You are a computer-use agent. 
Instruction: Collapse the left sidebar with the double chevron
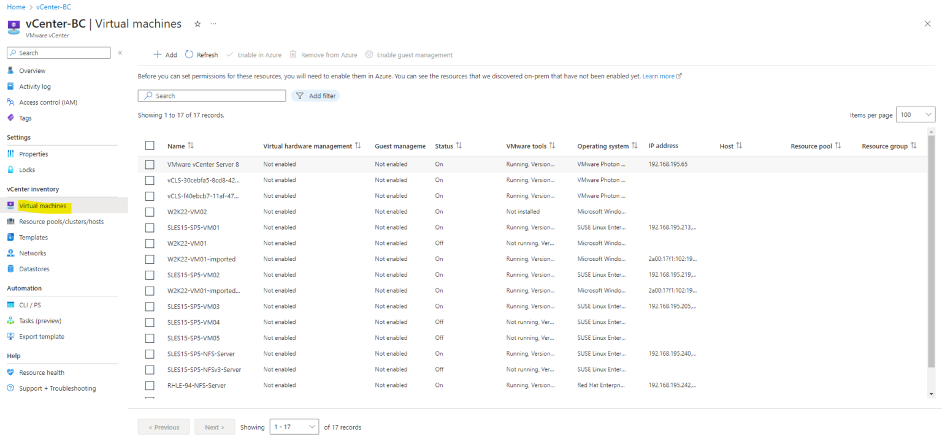120,53
